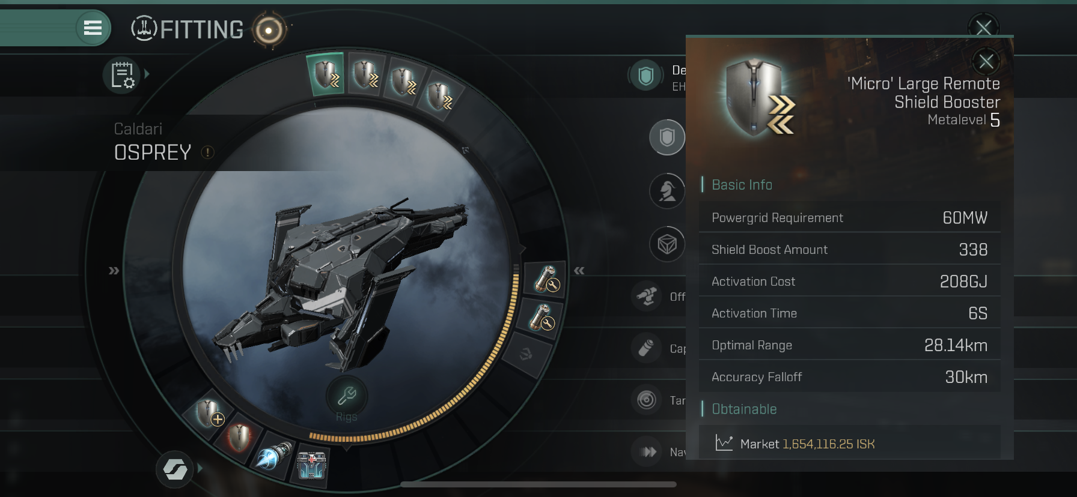Select the Targeting stats row
This screenshot has width=1077, height=497.
(x=659, y=400)
